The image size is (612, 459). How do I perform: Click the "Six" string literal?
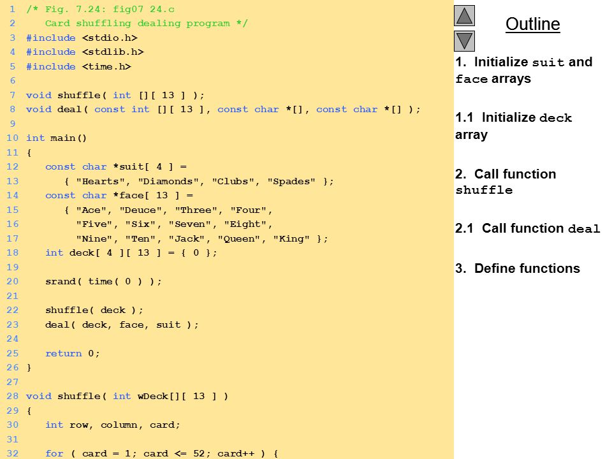[140, 224]
